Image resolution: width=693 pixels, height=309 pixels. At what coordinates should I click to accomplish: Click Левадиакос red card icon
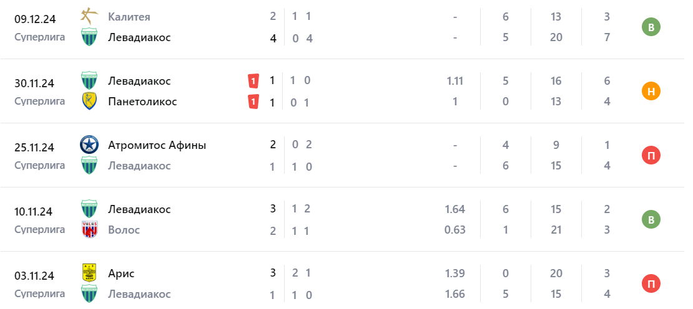click(253, 80)
